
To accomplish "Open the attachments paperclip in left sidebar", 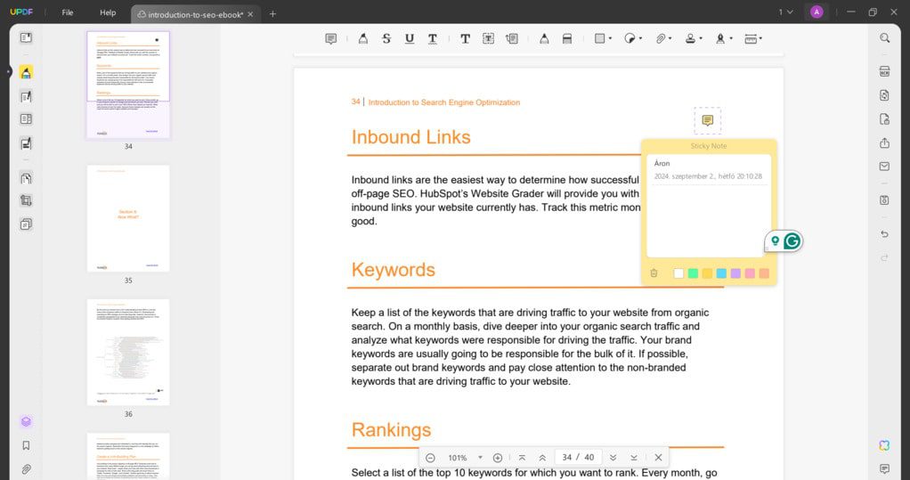I will 26,468.
